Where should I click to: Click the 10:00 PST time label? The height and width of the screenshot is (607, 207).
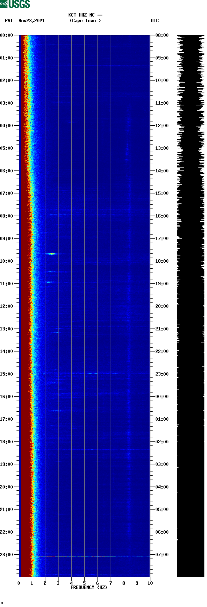(x=7, y=261)
